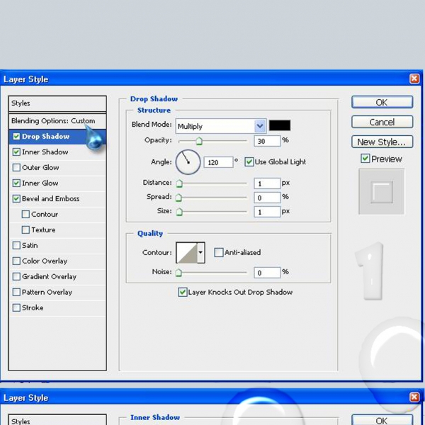Enable the Stroke effect checkbox
Image resolution: width=425 pixels, height=425 pixels.
point(16,307)
